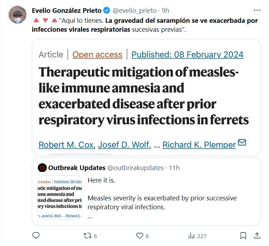269x246 pixels.
Task: Open the Outbreak Updates avatar icon
Action: tap(42, 168)
